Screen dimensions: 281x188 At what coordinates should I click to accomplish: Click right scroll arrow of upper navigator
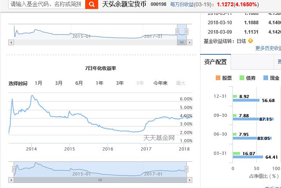coord(190,43)
